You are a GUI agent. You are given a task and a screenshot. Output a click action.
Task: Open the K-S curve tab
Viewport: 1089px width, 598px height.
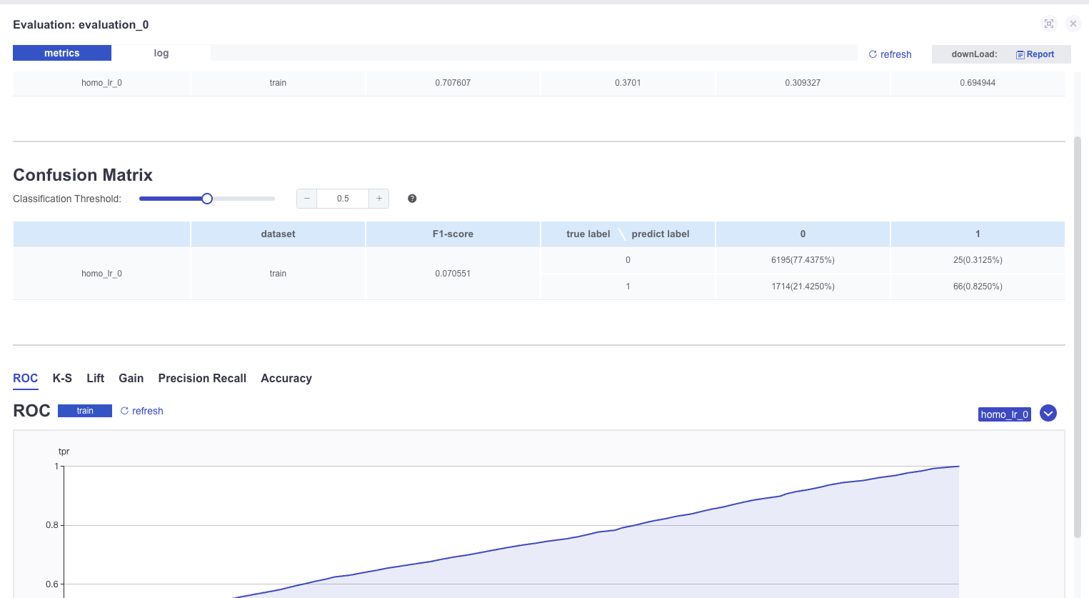point(62,378)
